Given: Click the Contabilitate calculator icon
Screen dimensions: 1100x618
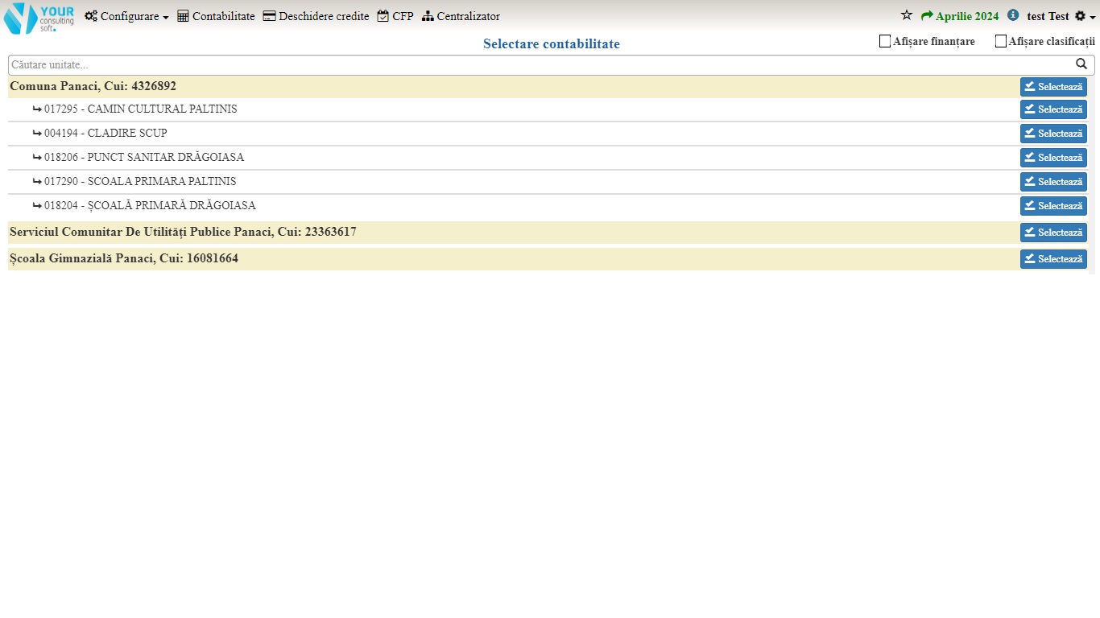Looking at the screenshot, I should coord(183,16).
